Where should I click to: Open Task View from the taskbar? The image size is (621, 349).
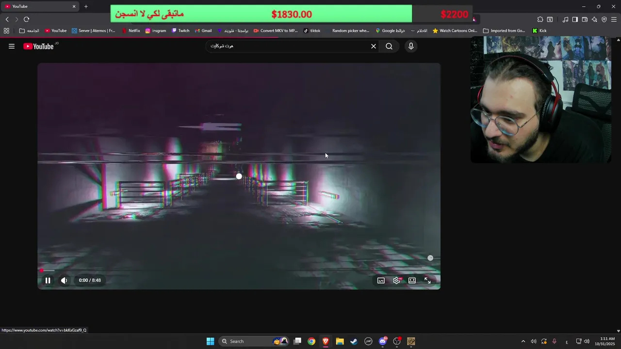pyautogui.click(x=297, y=341)
